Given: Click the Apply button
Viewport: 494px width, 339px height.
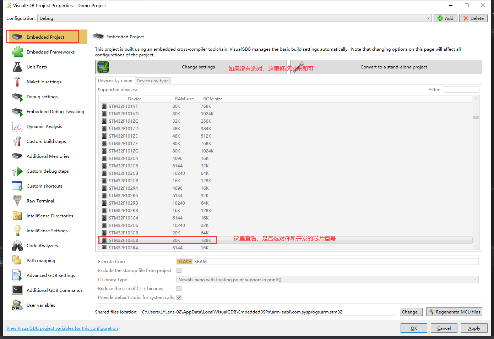Looking at the screenshot, I should tap(474, 328).
